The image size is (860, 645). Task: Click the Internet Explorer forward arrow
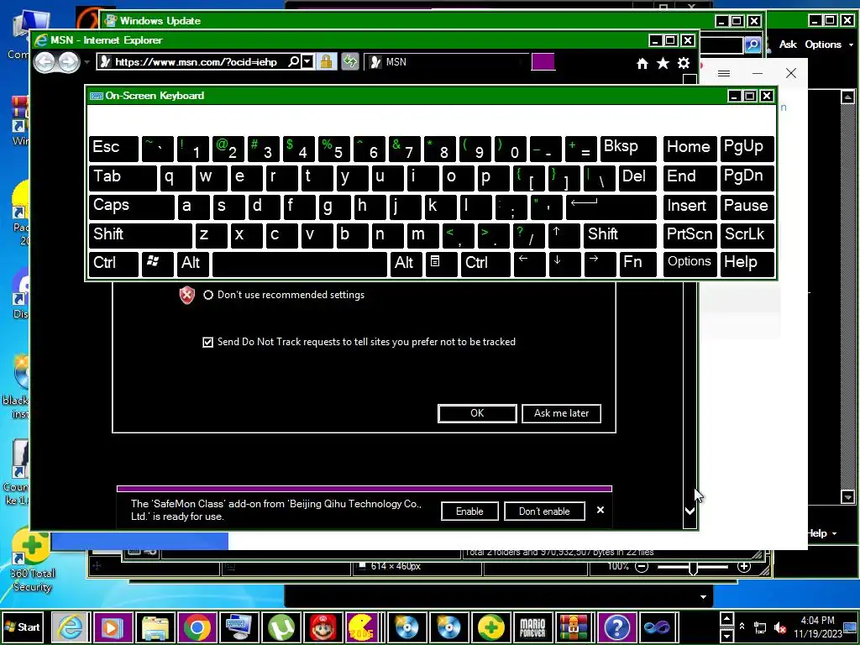(69, 62)
